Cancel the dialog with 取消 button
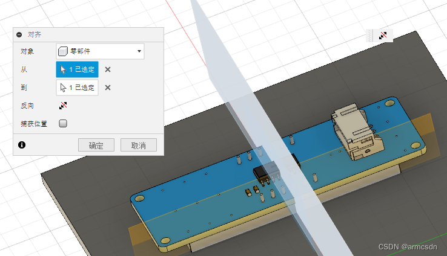447x256 pixels. coord(139,145)
